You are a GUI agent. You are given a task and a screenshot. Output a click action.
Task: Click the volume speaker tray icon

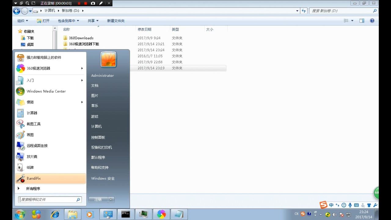pos(334,215)
